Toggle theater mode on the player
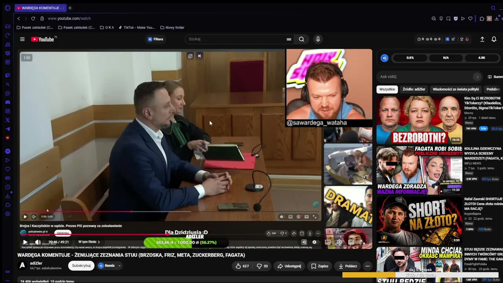The height and width of the screenshot is (283, 503). (351, 242)
